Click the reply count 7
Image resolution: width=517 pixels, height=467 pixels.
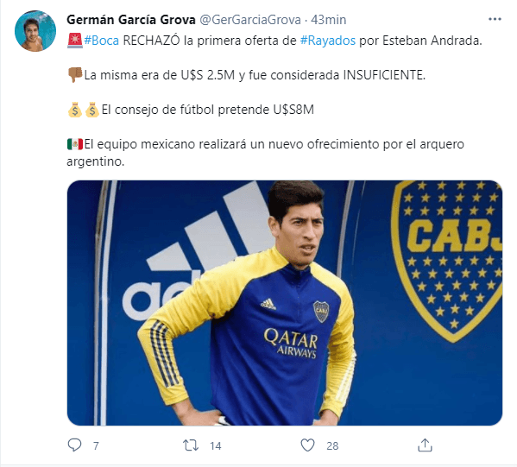96,446
